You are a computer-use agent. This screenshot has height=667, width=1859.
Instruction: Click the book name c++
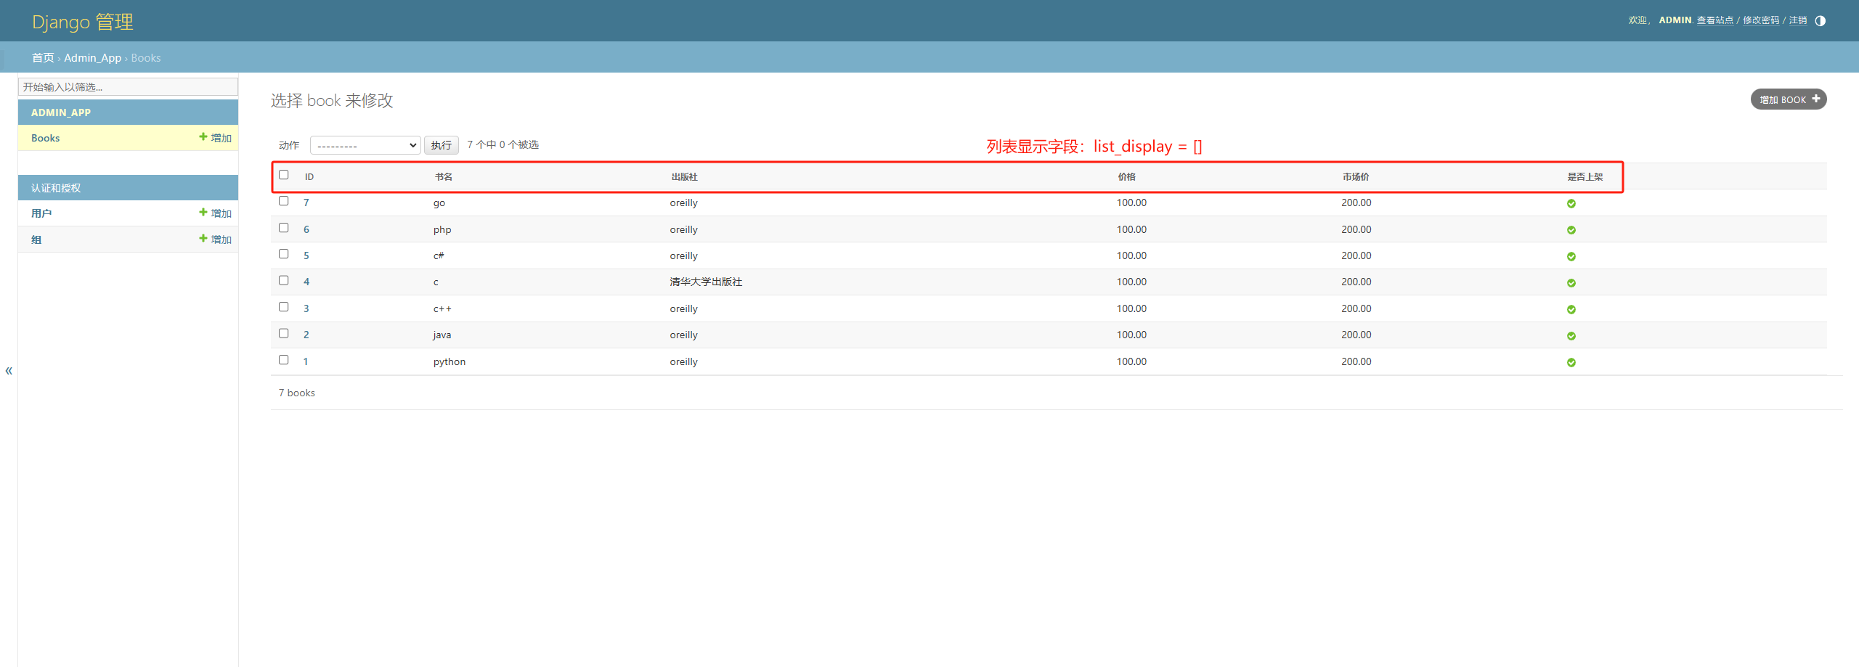[x=442, y=308]
